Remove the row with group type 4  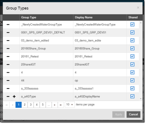(8, 73)
